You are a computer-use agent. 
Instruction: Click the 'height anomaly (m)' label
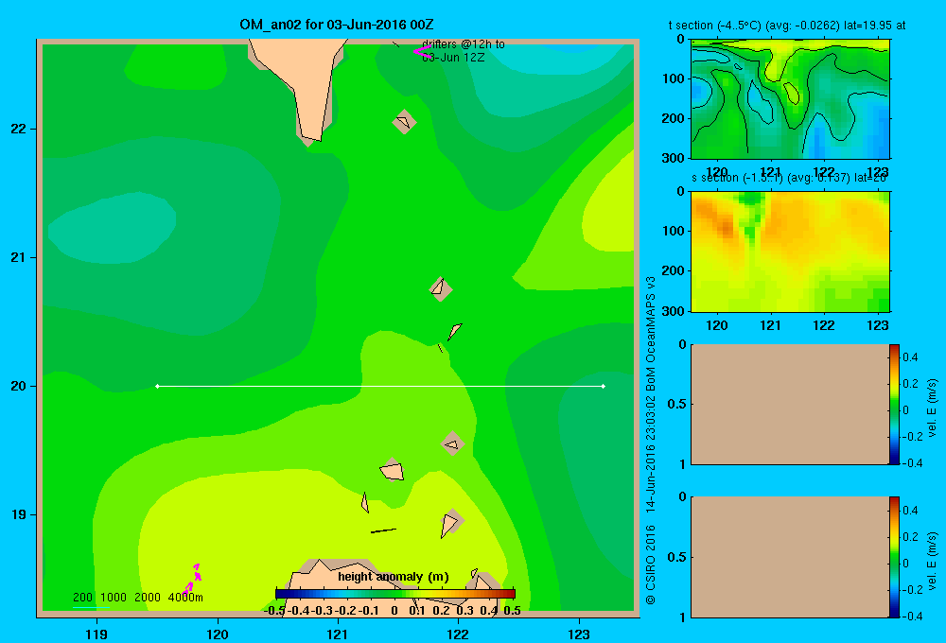(394, 577)
